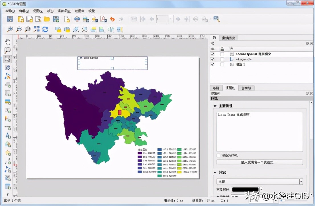Expand the left toolbox overflow chevron
Viewport: 315px width, 206px height.
pos(8,194)
